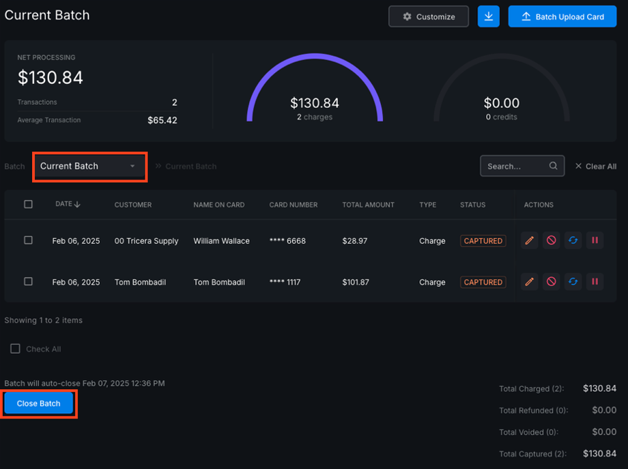Image resolution: width=628 pixels, height=469 pixels.
Task: Click the blue refresh arrows icon on the Tricera Supply row
Action: (573, 241)
